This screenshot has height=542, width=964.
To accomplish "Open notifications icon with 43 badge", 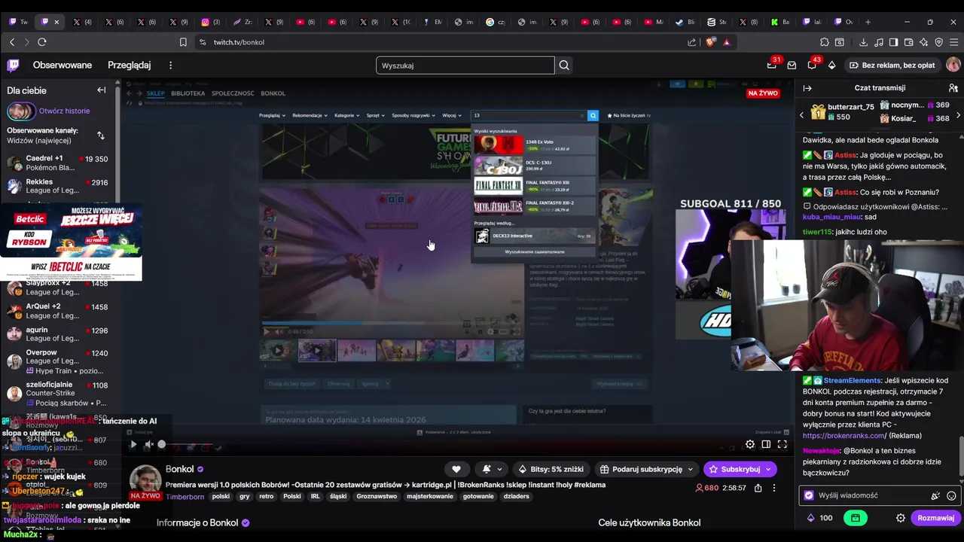I will (x=812, y=65).
